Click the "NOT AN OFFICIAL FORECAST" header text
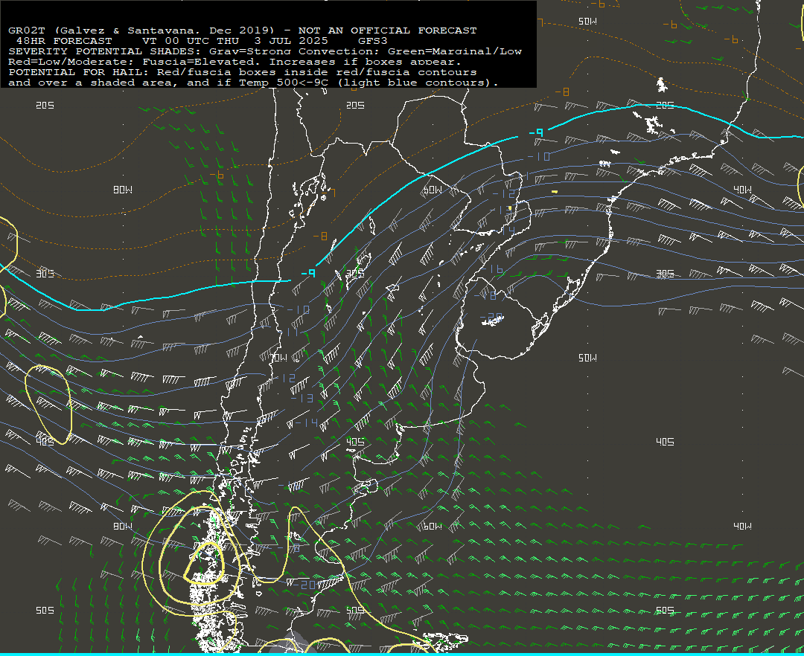804x656 pixels. (387, 30)
